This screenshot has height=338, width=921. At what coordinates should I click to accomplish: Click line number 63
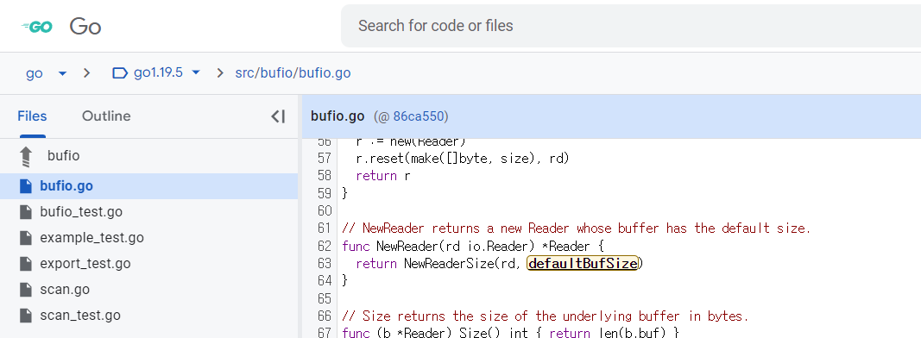(325, 264)
